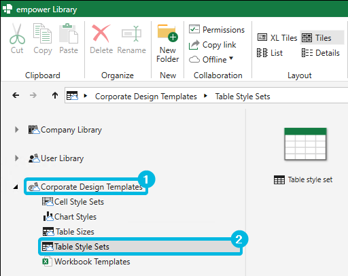348x276 pixels.
Task: Select User Library in the tree
Action: pos(63,158)
